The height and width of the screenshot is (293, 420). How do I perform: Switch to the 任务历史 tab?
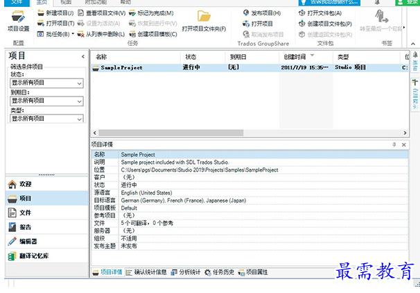(220, 272)
